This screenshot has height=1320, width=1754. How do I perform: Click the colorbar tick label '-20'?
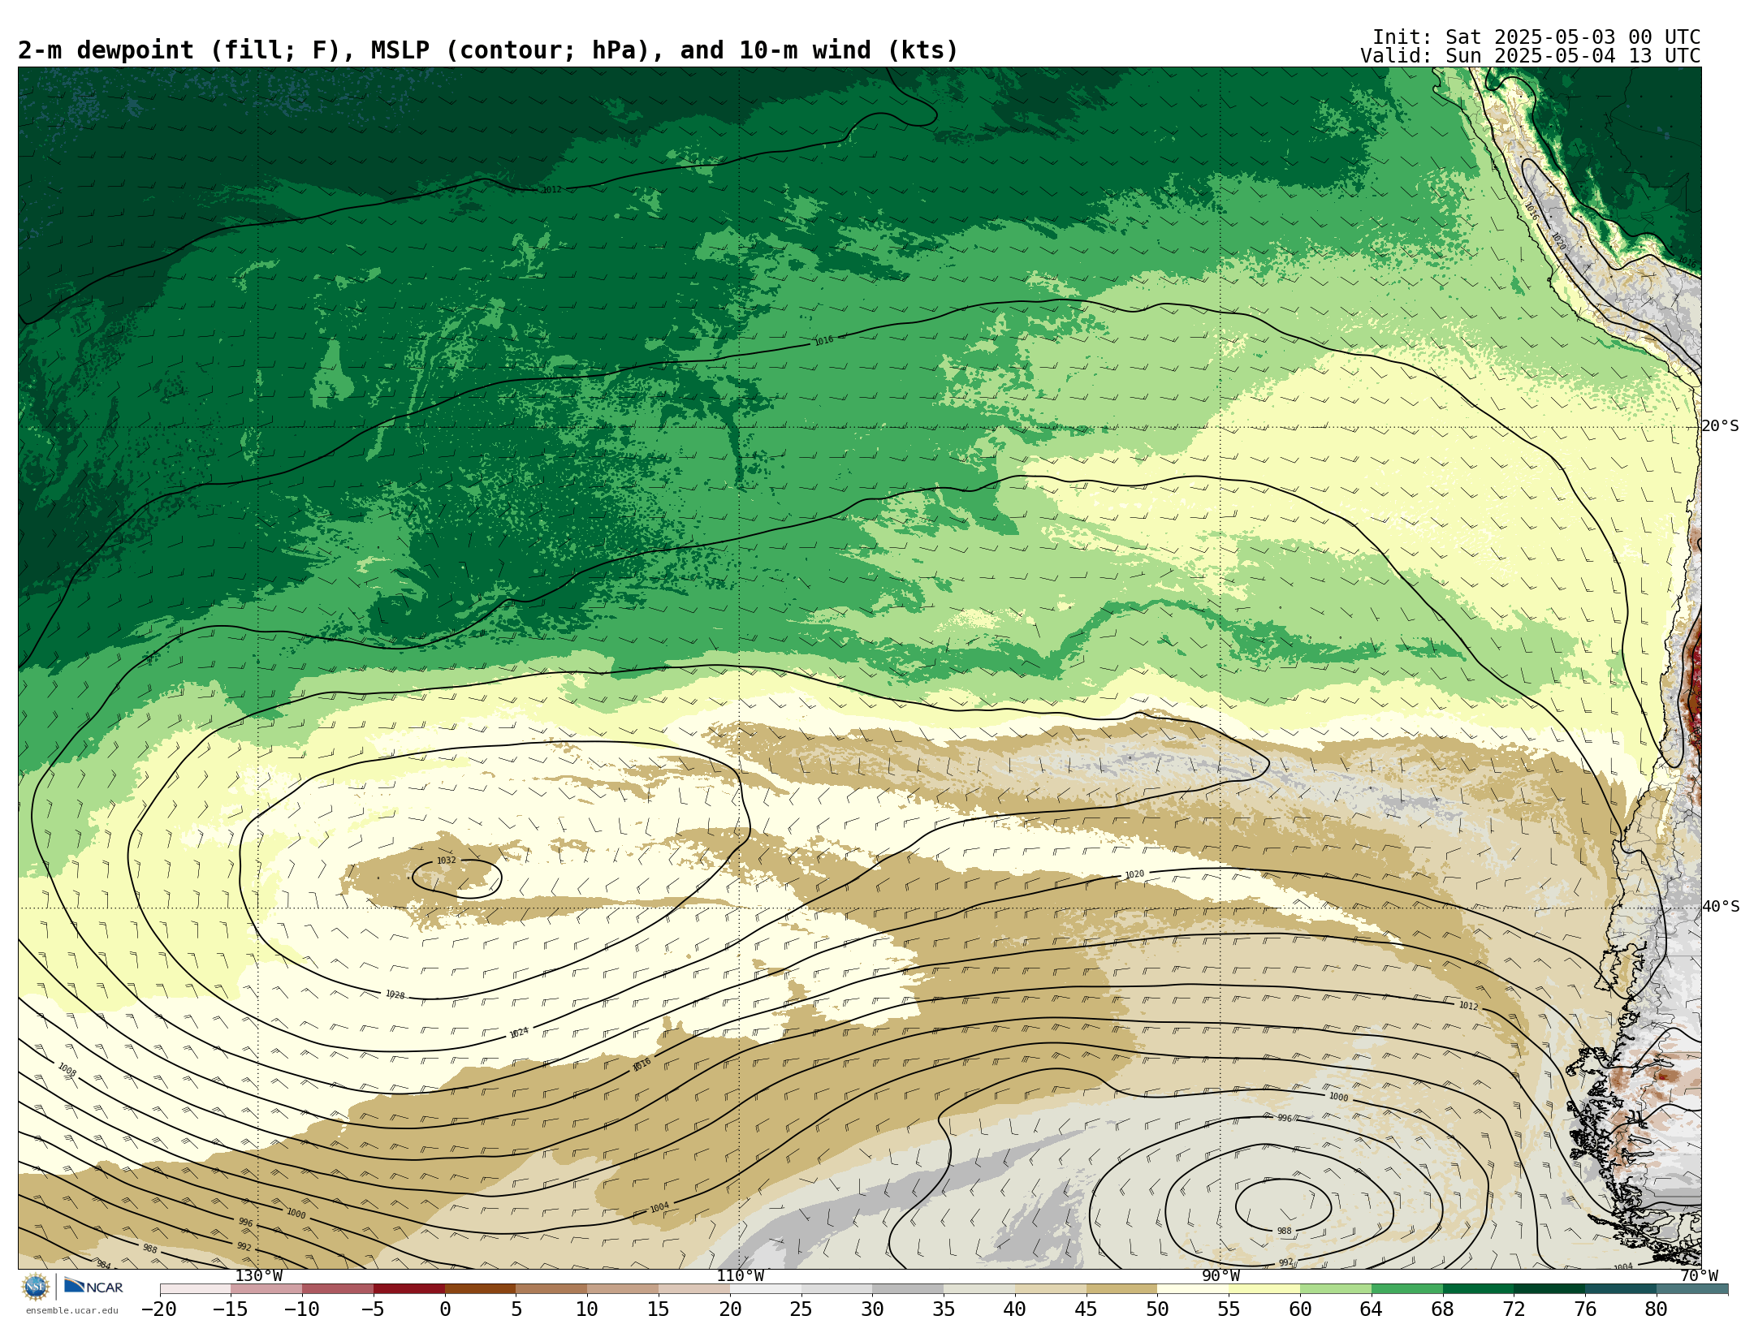point(159,1309)
